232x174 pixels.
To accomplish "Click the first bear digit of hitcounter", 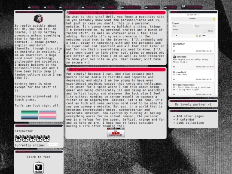I will point(18,139).
